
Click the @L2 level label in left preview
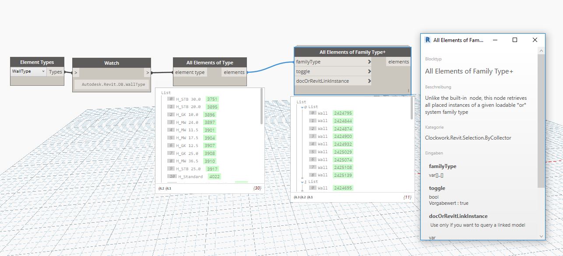[161, 188]
